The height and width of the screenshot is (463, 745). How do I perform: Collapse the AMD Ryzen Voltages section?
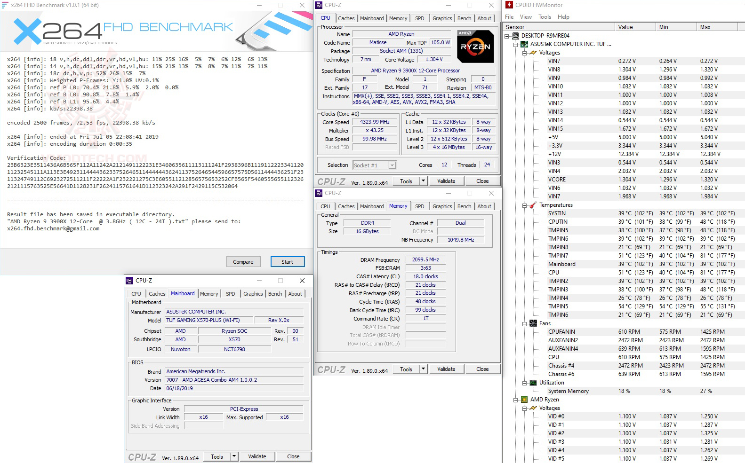[525, 408]
